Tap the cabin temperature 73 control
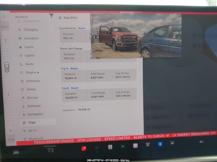Viewport: 217px width, 162px height. point(50,150)
